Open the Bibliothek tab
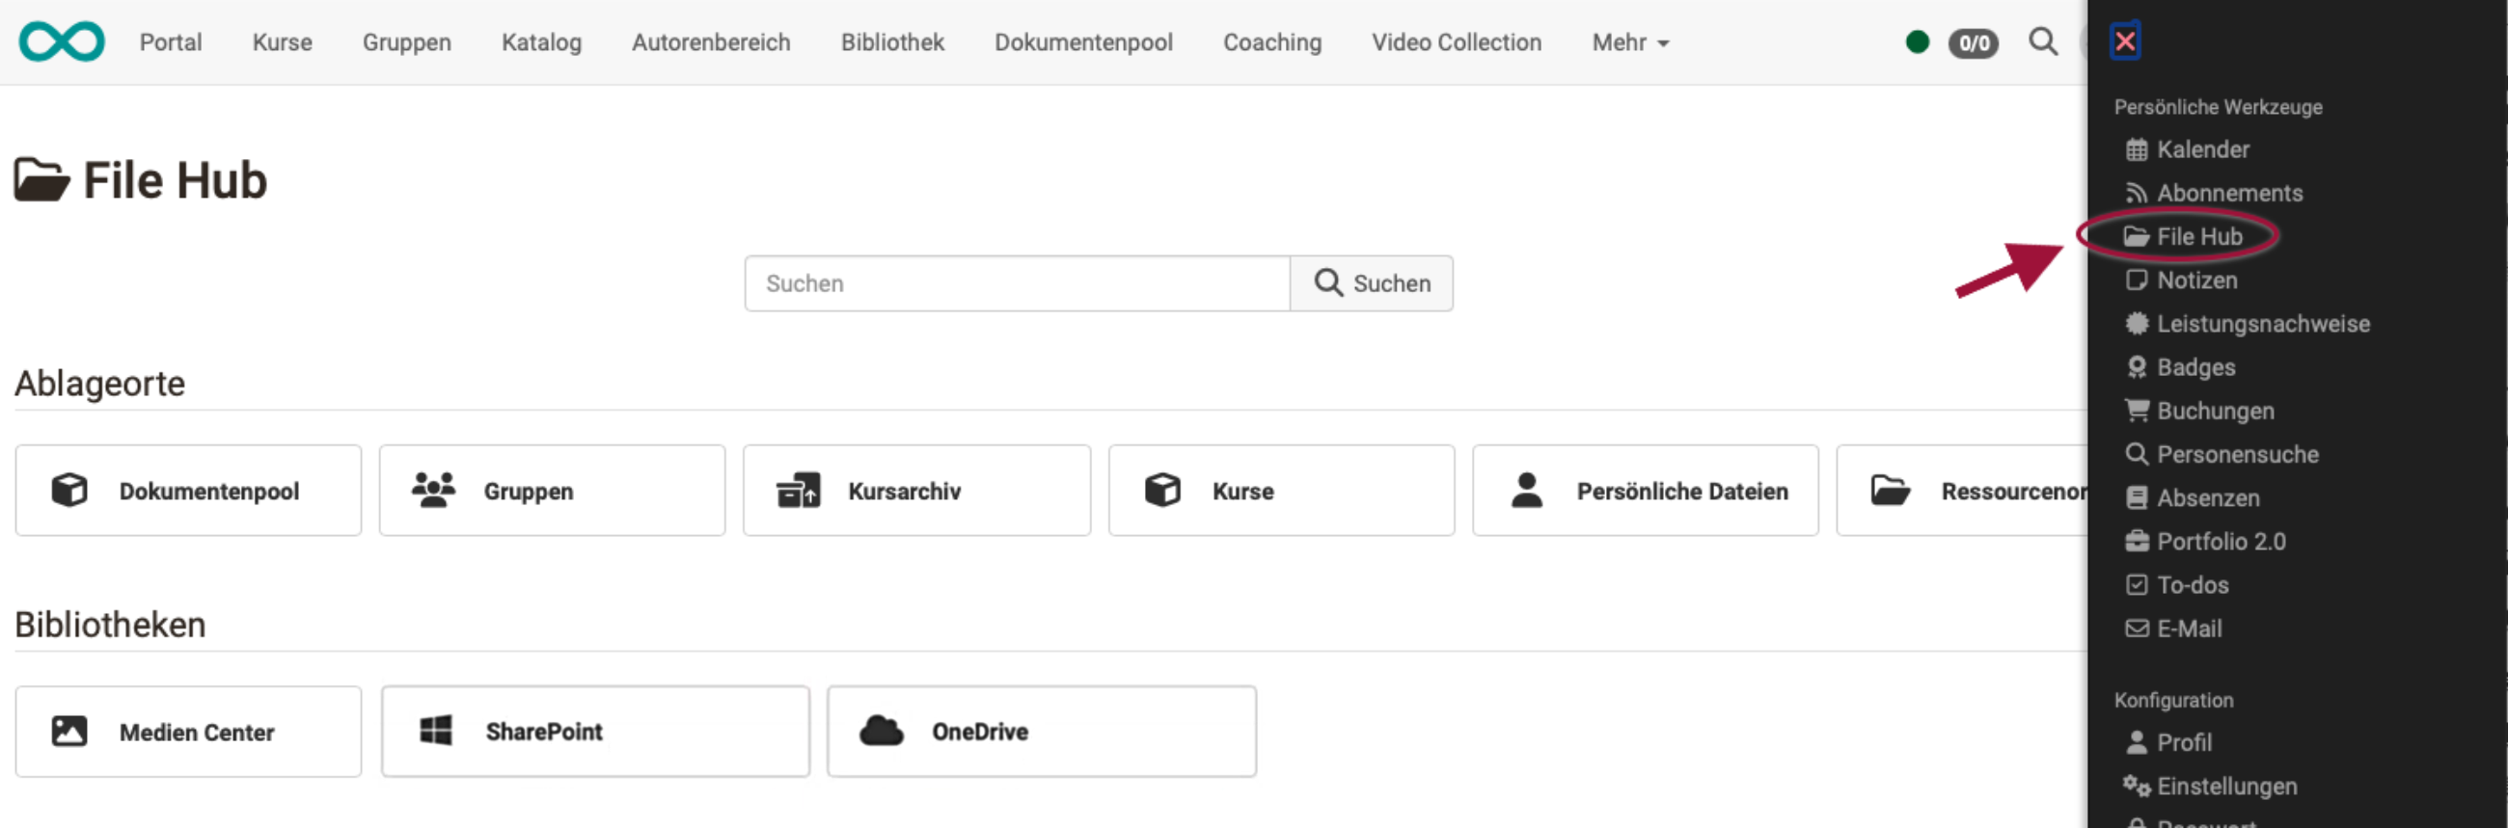 [x=893, y=42]
